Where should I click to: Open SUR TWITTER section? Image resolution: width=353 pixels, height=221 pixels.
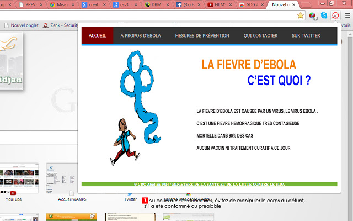(x=306, y=35)
